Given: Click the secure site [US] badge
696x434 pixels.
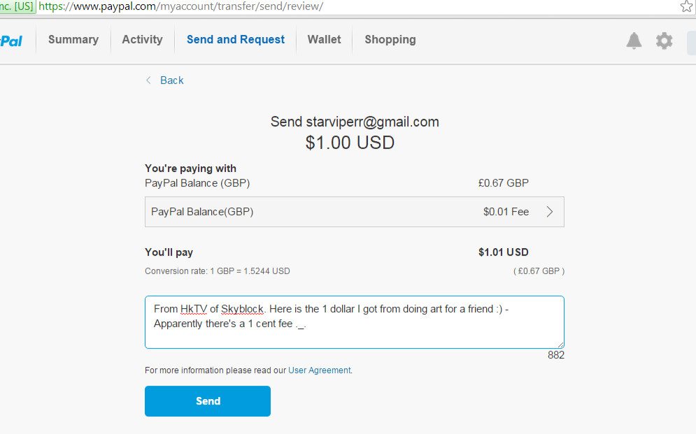Looking at the screenshot, I should pos(17,6).
